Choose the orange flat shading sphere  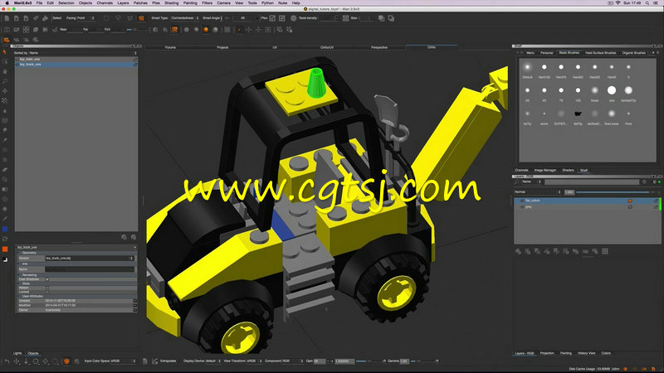206,30
